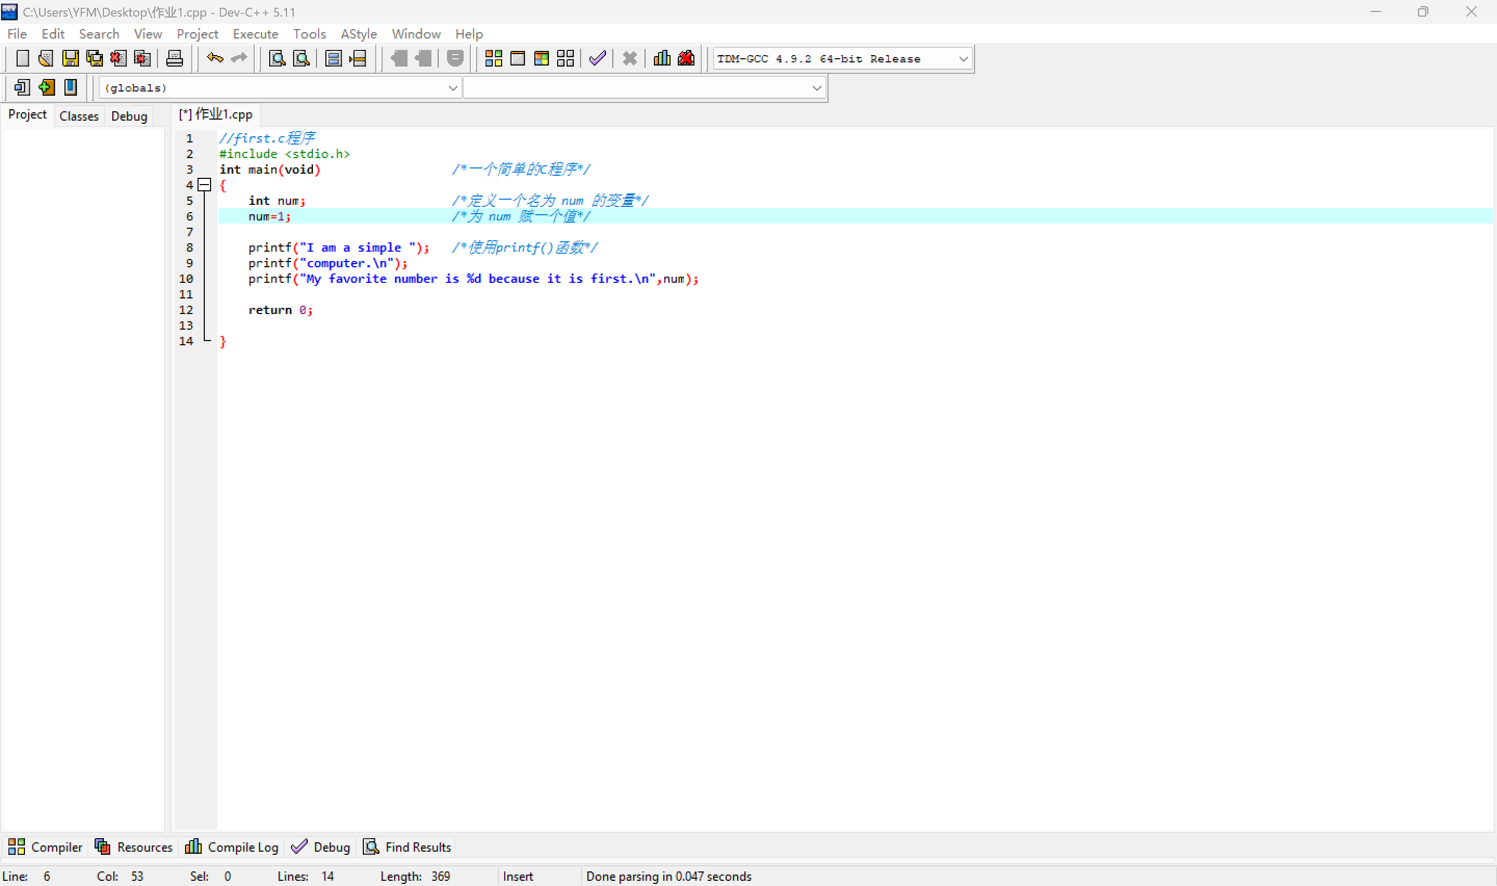Select the 作业1.cpp editor tab
The width and height of the screenshot is (1497, 886).
coord(215,114)
